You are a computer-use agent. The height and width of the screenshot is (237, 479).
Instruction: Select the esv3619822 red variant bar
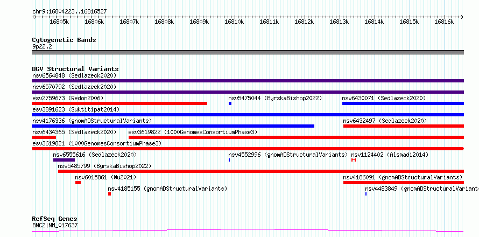(297, 137)
